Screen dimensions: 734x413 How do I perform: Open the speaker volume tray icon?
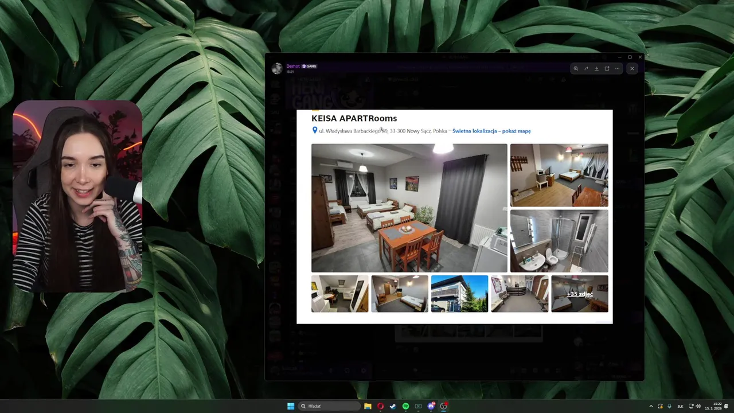pos(698,406)
